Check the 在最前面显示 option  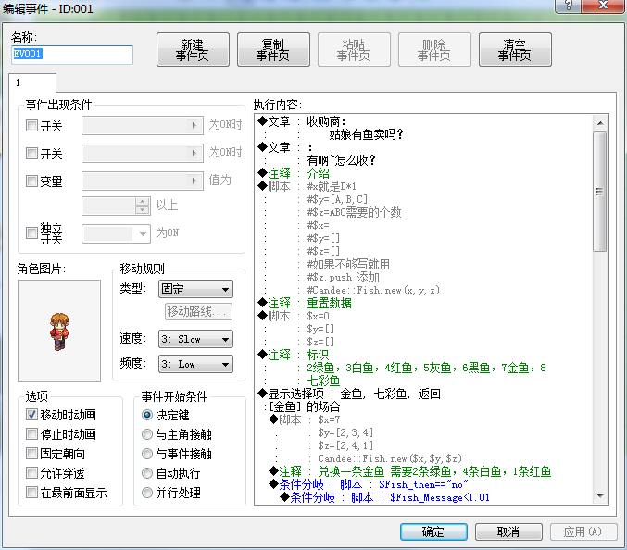point(31,493)
